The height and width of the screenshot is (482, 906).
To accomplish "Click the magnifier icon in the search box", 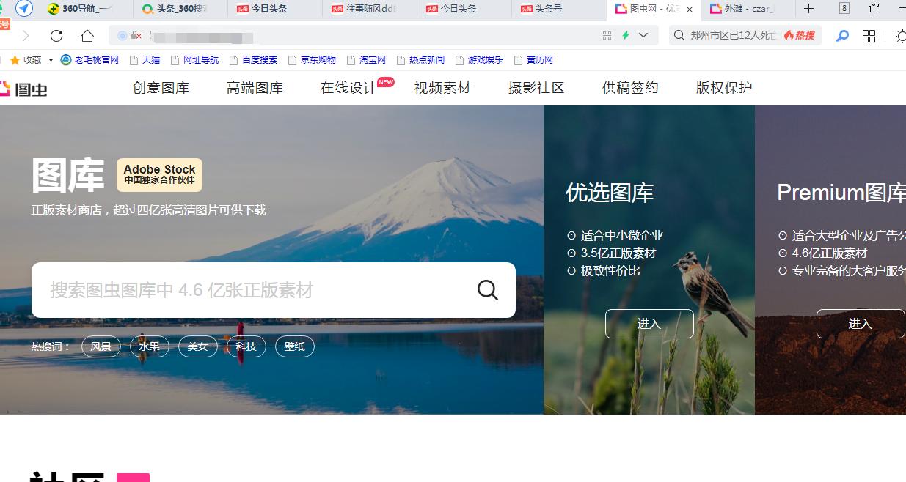I will [487, 289].
